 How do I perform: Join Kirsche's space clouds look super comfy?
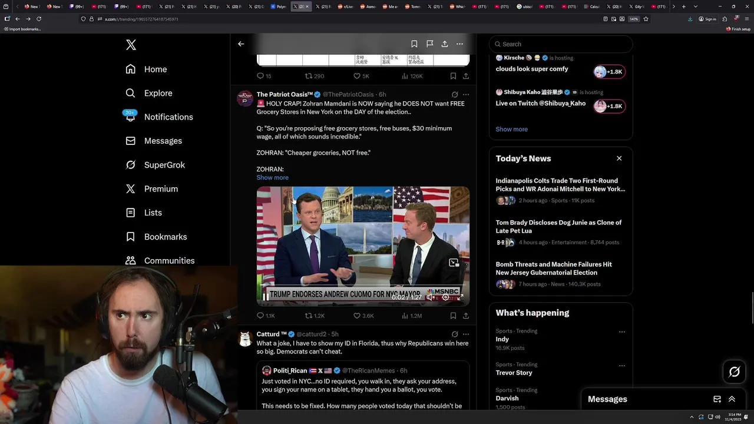[609, 72]
